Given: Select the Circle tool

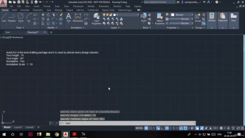Looking at the screenshot, I should 20,17.
